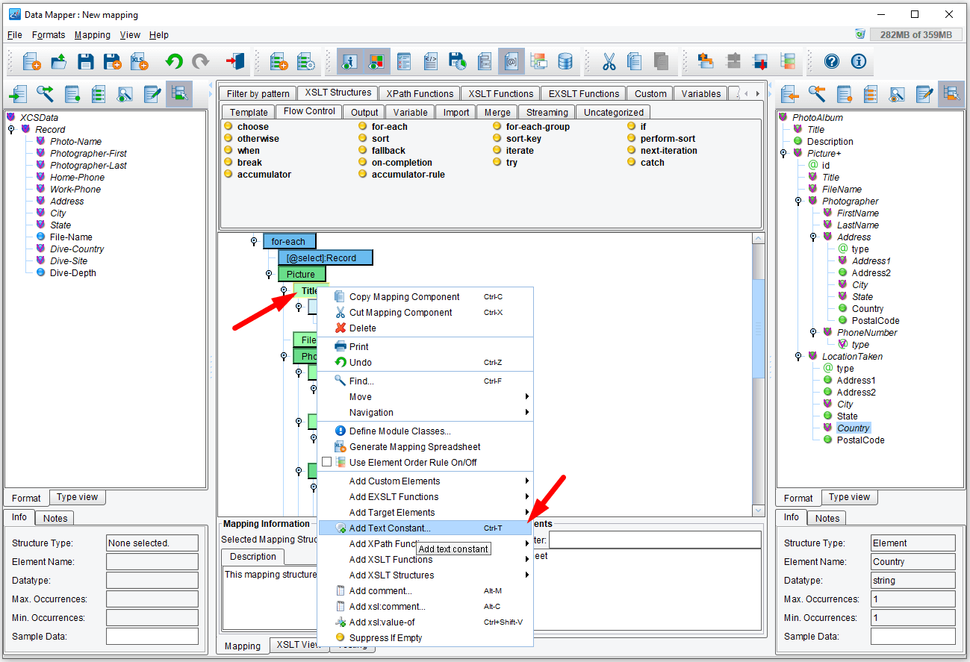Viewport: 970px width, 662px height.
Task: Click the database cylinder toolbar icon
Action: [x=565, y=61]
